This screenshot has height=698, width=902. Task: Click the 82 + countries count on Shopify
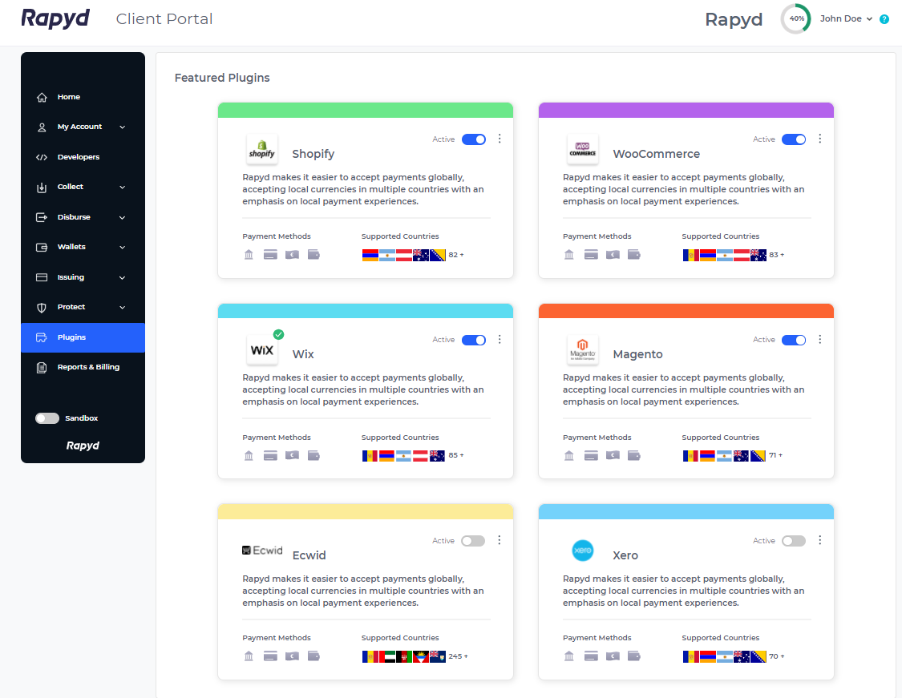click(x=456, y=255)
